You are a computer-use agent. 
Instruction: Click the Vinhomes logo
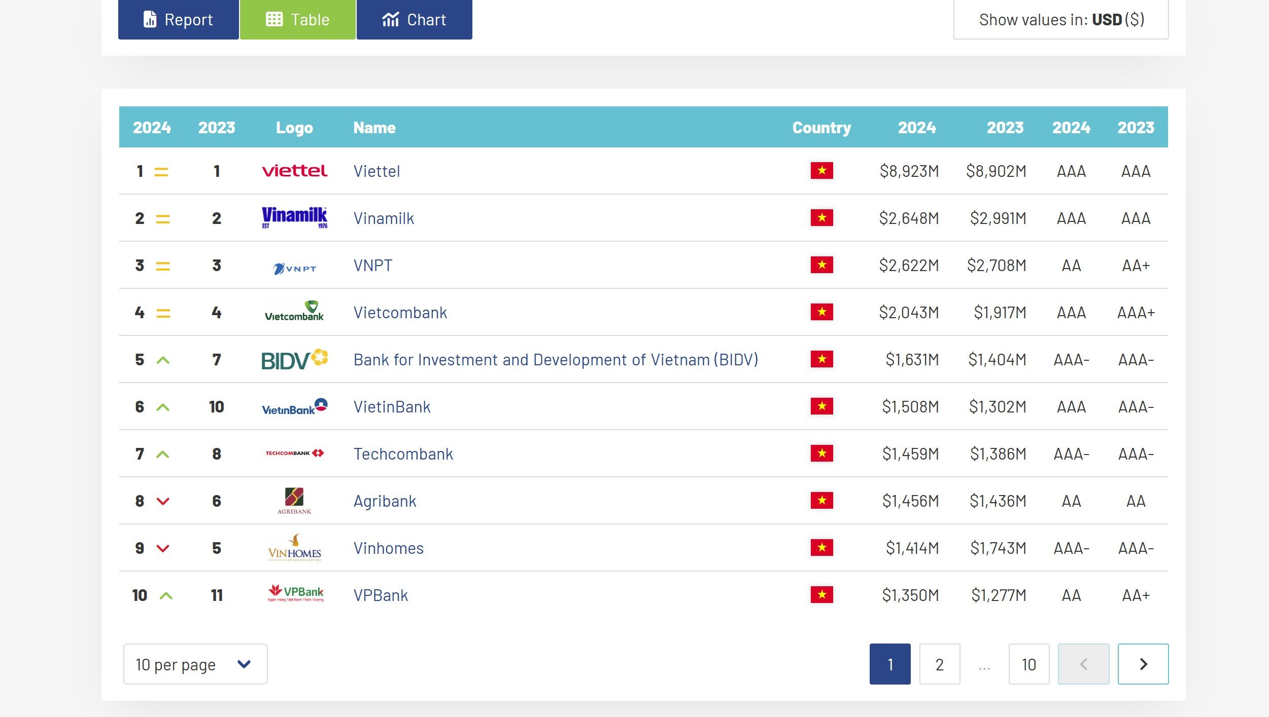[x=294, y=547]
